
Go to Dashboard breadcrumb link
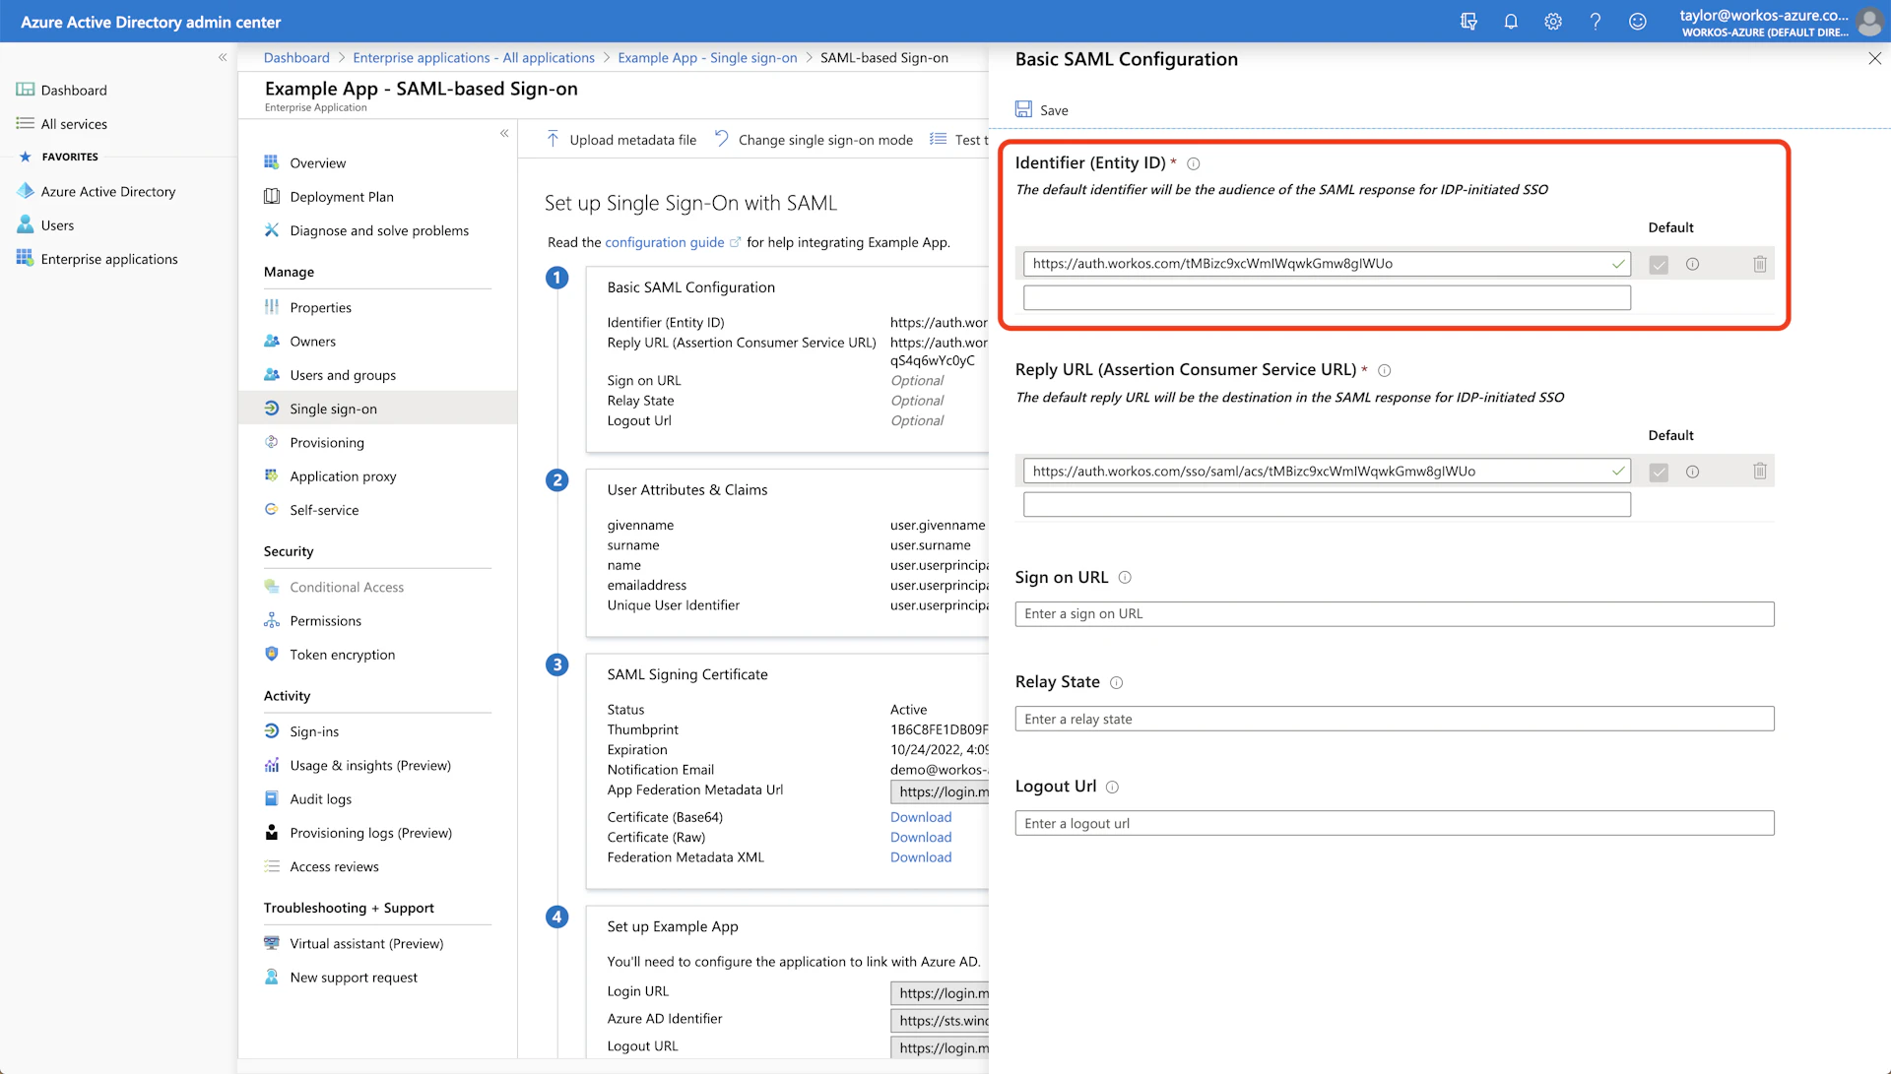296,58
